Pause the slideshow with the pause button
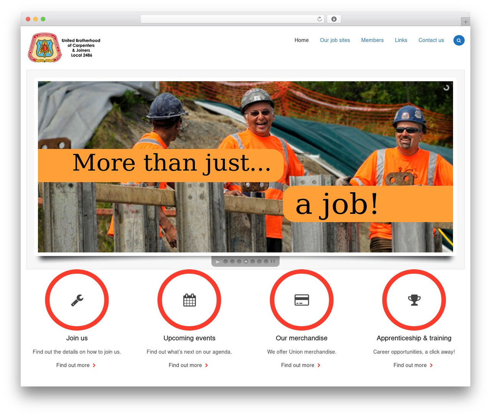The height and width of the screenshot is (416, 491). pos(273,262)
